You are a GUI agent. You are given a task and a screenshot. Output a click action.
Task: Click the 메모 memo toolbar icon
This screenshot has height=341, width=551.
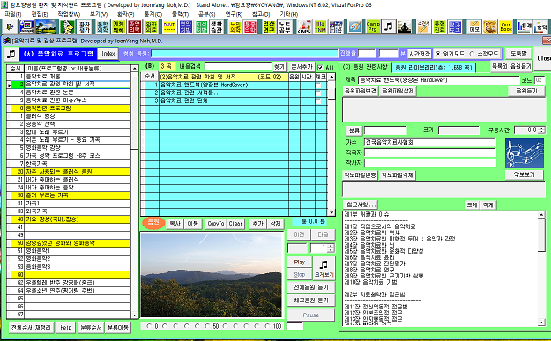click(474, 26)
